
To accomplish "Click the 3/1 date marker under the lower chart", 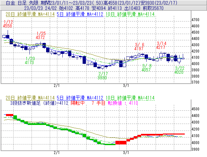I will pyautogui.click(x=126, y=153).
